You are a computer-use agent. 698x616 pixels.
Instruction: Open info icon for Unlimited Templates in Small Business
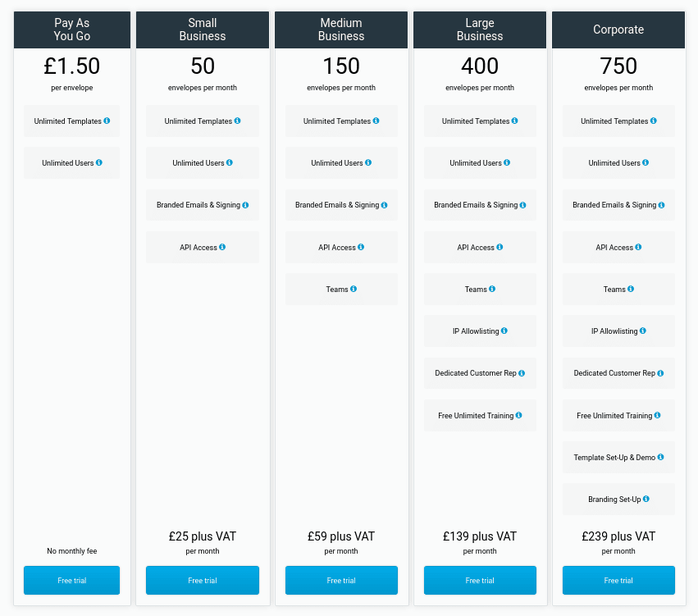[237, 121]
